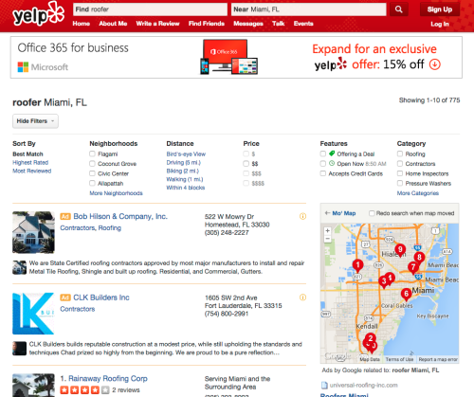Open Write a Review
474x397 pixels.
(x=157, y=24)
